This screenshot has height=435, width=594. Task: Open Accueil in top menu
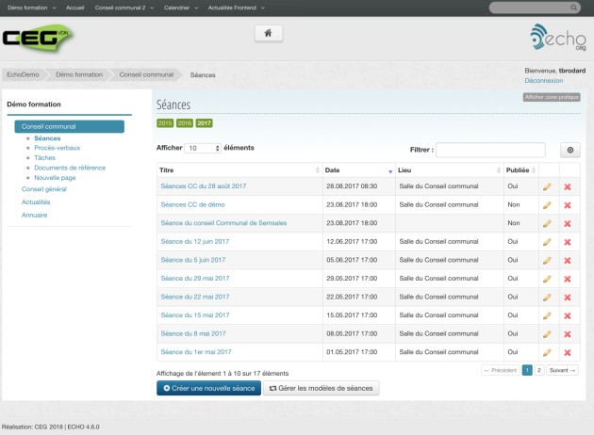[75, 8]
